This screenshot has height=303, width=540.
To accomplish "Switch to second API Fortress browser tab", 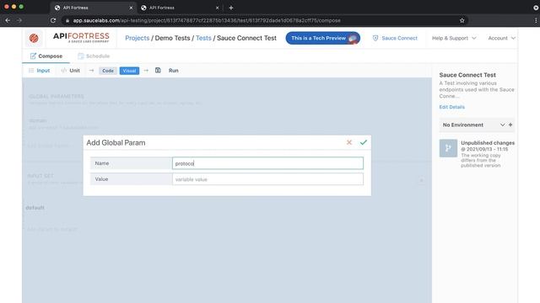I will (180, 8).
